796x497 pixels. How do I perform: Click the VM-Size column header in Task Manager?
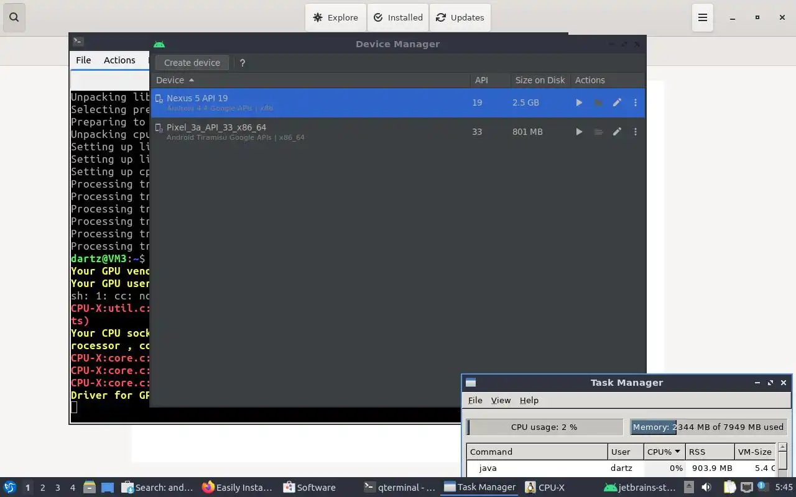[755, 452]
